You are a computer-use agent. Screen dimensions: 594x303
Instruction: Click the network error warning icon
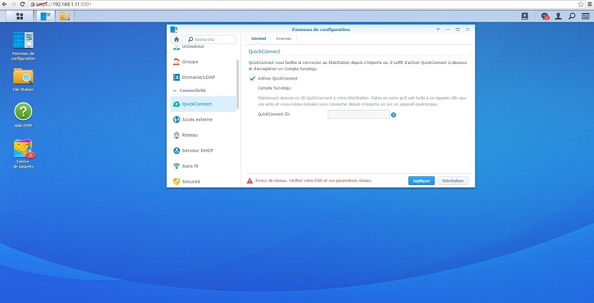pyautogui.click(x=250, y=181)
